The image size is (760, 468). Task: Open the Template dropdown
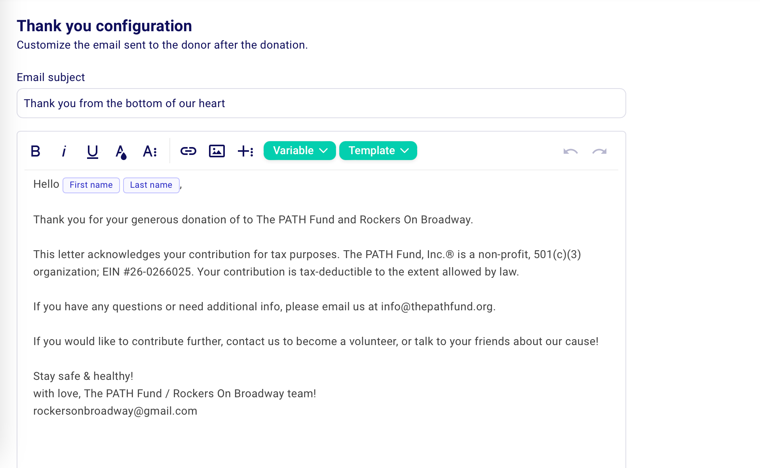[378, 151]
